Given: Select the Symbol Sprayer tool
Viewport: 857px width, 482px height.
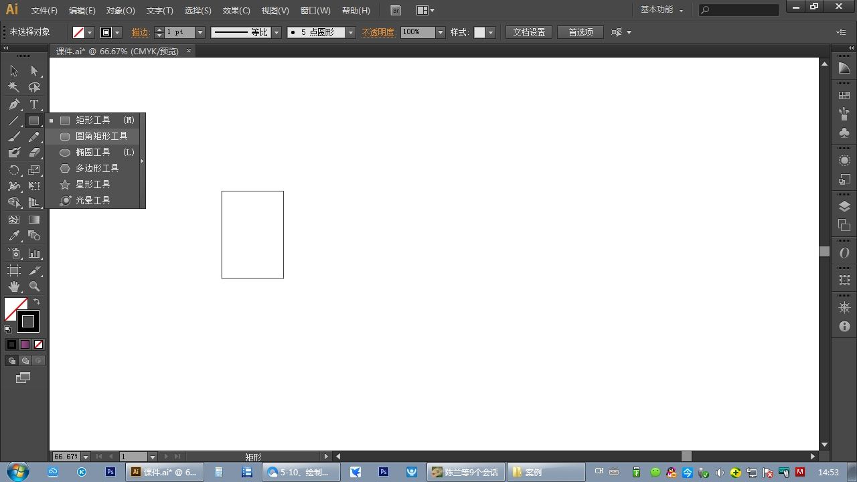Looking at the screenshot, I should click(x=14, y=254).
